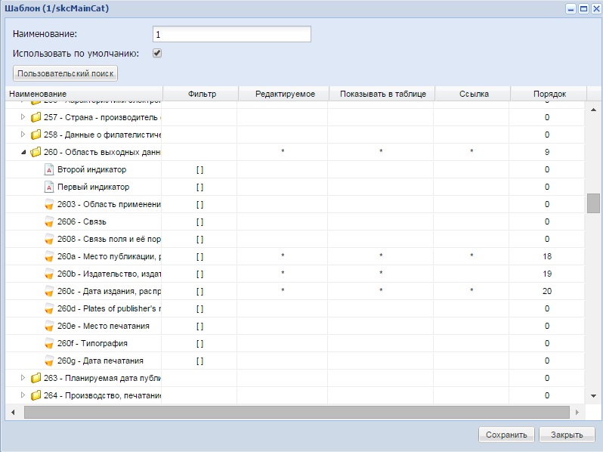Screen dimensions: 603x452
Task: Sort by Наименование column header
Action: (84, 94)
